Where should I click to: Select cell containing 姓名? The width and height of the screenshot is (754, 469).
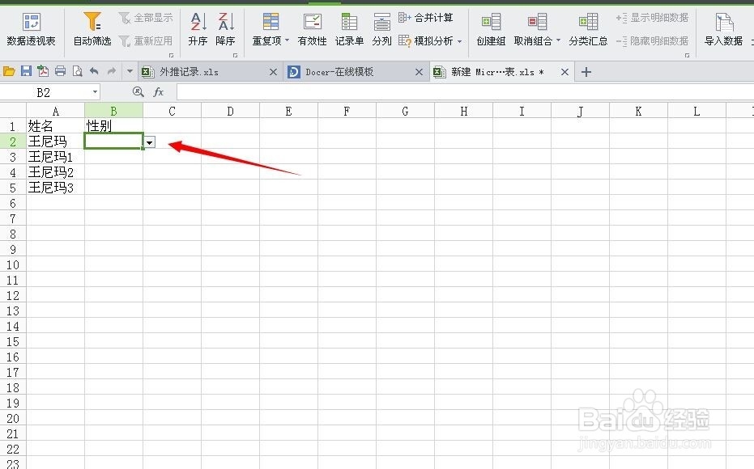pos(55,126)
